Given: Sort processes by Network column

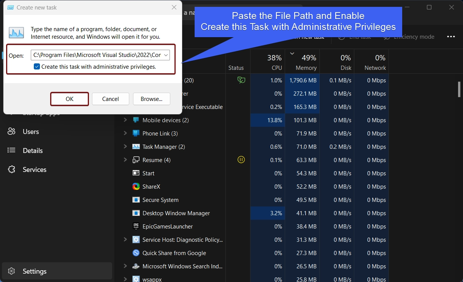Looking at the screenshot, I should tap(371, 62).
